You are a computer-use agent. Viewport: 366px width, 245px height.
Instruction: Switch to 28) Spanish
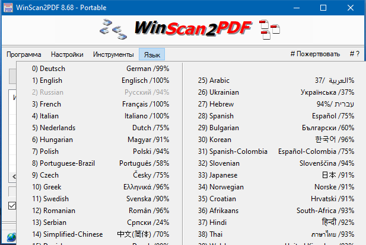click(x=275, y=116)
